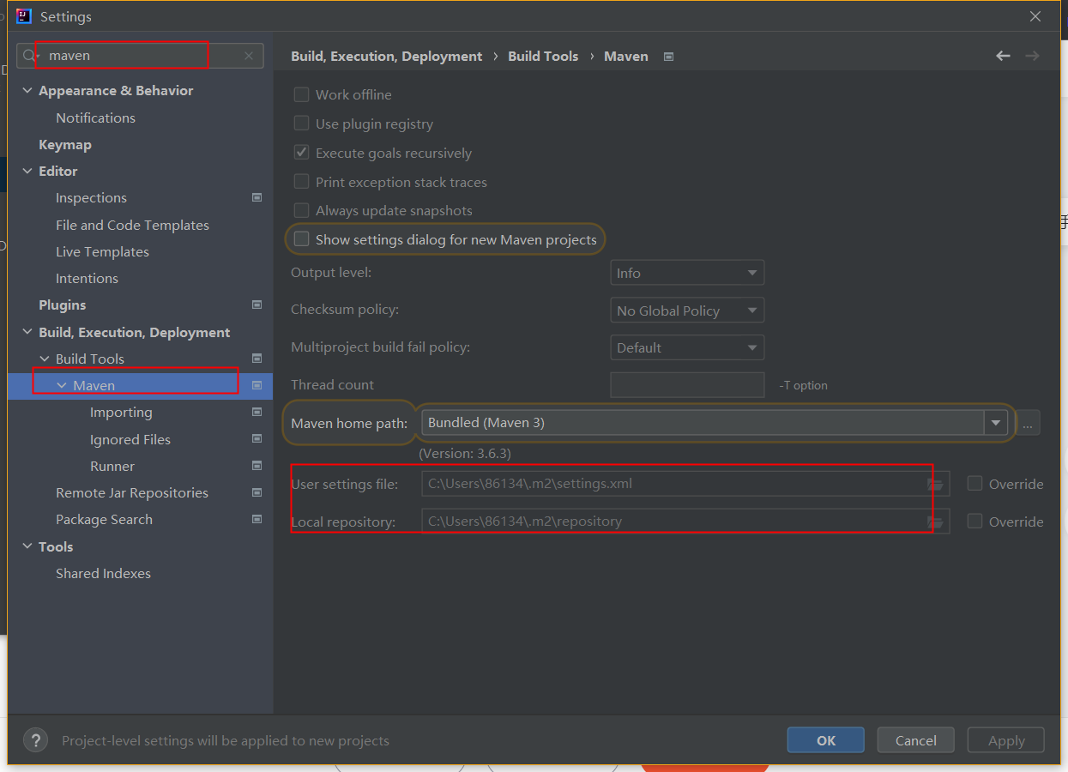1068x772 pixels.
Task: Enable Use plugin registry
Action: (x=301, y=124)
